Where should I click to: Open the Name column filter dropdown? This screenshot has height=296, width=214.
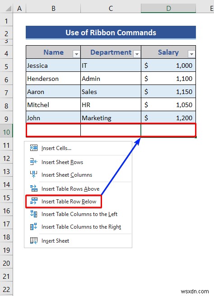tap(76, 54)
